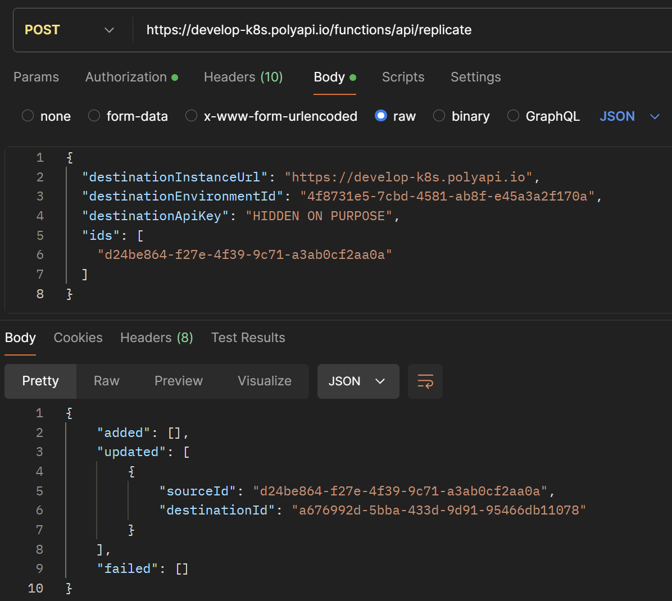Select x-www-form-urlencoded body type
The image size is (672, 601).
(191, 116)
